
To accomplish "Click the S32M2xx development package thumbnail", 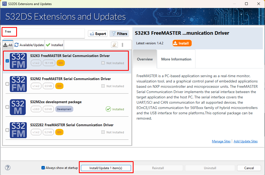I will point(18,107).
